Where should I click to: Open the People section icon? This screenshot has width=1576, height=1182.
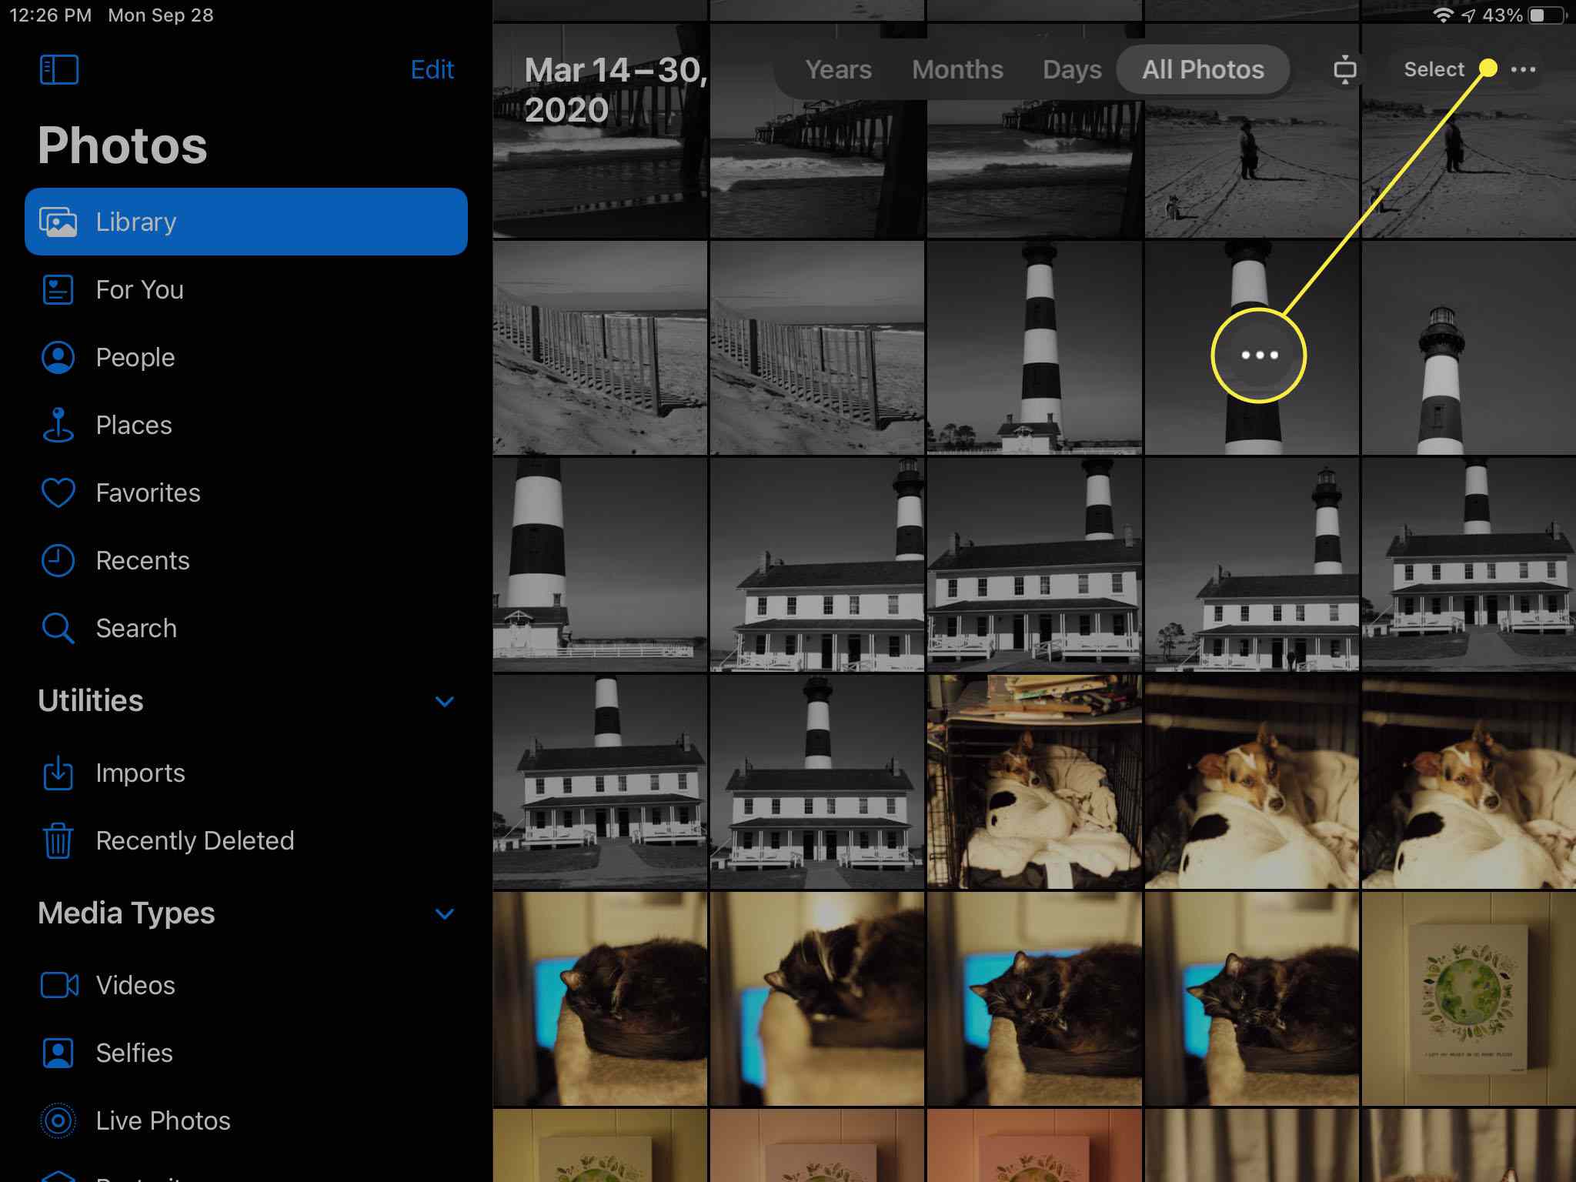pyautogui.click(x=57, y=358)
